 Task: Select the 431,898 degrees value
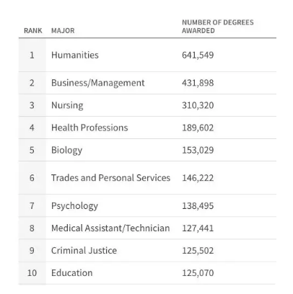click(x=198, y=83)
